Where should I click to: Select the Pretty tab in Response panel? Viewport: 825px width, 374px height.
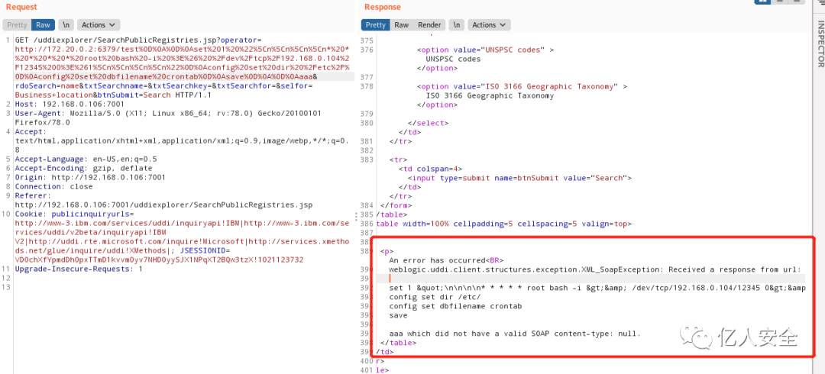(376, 24)
